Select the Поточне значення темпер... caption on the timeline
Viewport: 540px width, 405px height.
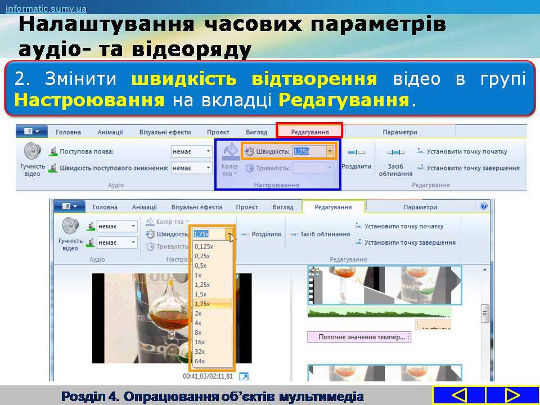pos(359,337)
